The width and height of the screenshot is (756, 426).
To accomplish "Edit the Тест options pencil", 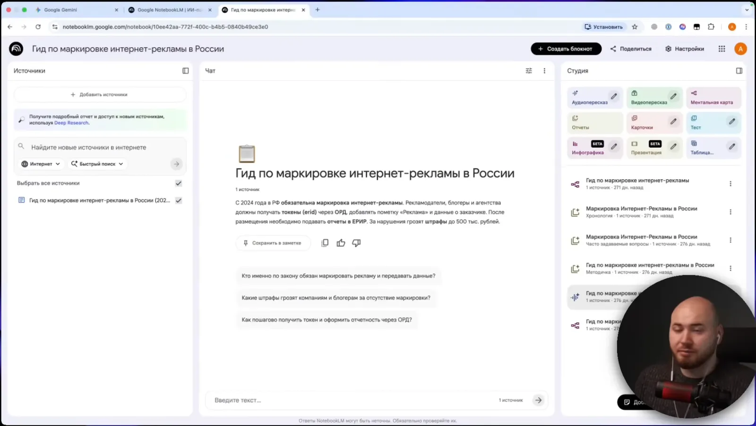I will [x=732, y=122].
